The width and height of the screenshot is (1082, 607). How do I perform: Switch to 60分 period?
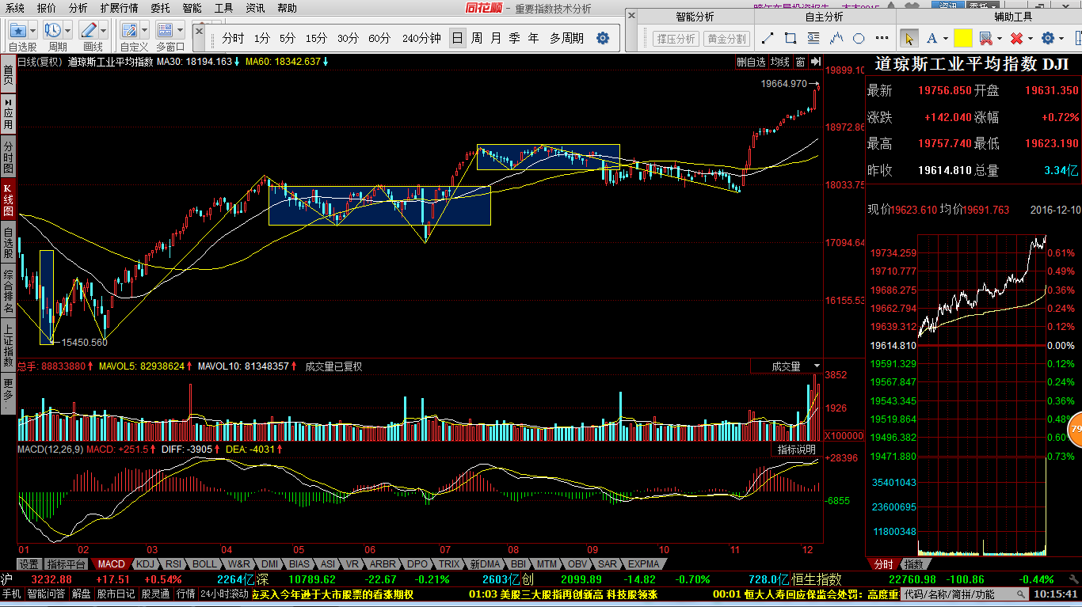379,38
